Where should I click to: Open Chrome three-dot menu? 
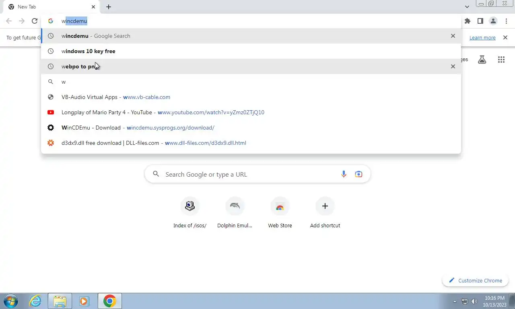[x=506, y=21]
